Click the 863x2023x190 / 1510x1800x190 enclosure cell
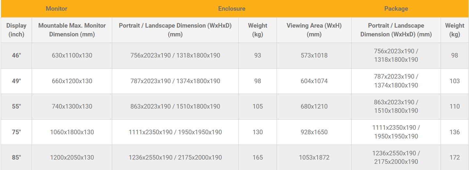The width and height of the screenshot is (469, 170). pyautogui.click(x=175, y=106)
